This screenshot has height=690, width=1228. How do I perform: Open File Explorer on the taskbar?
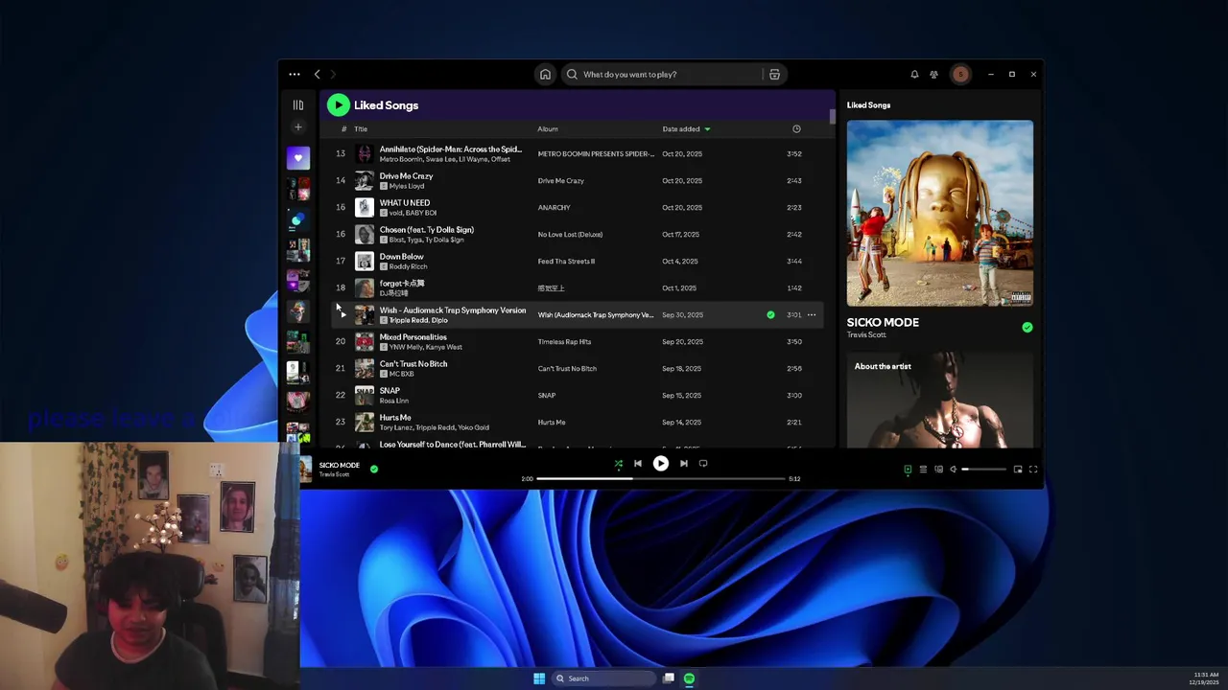669,678
